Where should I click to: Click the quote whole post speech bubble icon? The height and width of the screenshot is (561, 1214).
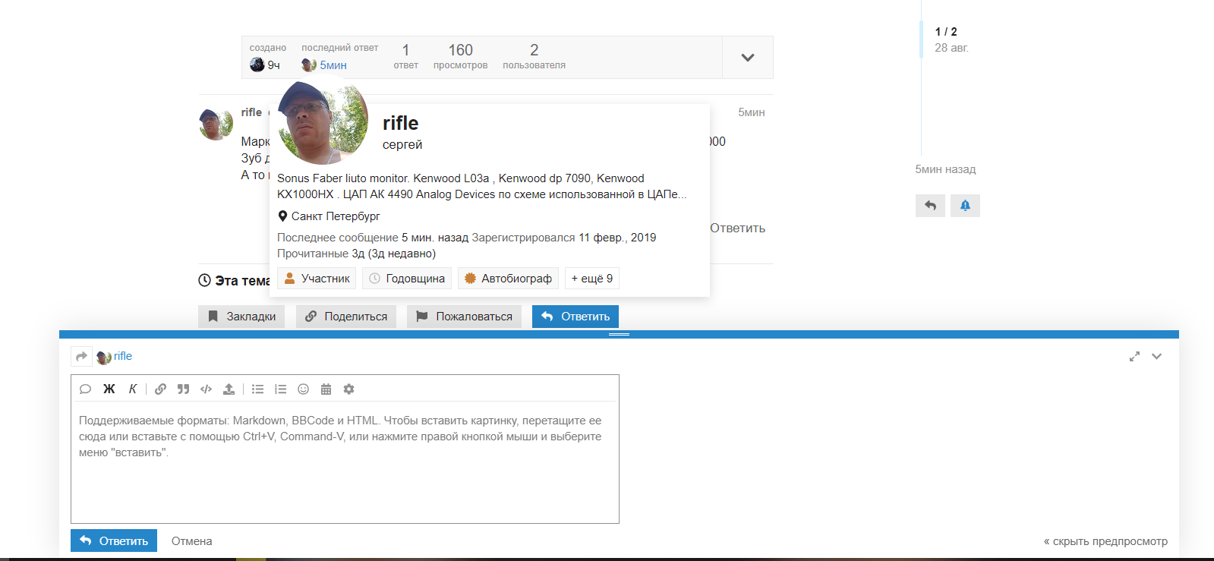click(85, 389)
